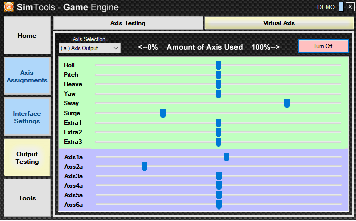Click the Heave slider handle
The image size is (356, 221).
218,84
